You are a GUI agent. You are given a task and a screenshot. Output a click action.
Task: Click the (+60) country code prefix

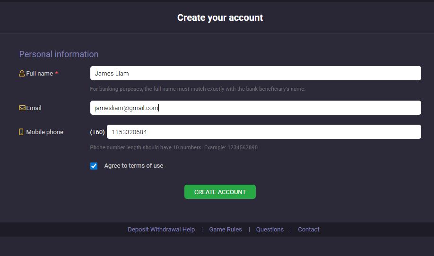point(97,132)
